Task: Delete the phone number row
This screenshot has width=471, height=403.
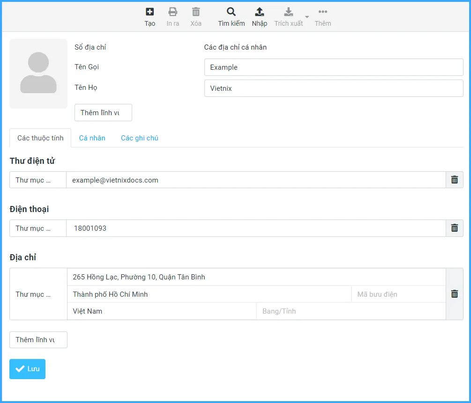Action: click(x=454, y=228)
